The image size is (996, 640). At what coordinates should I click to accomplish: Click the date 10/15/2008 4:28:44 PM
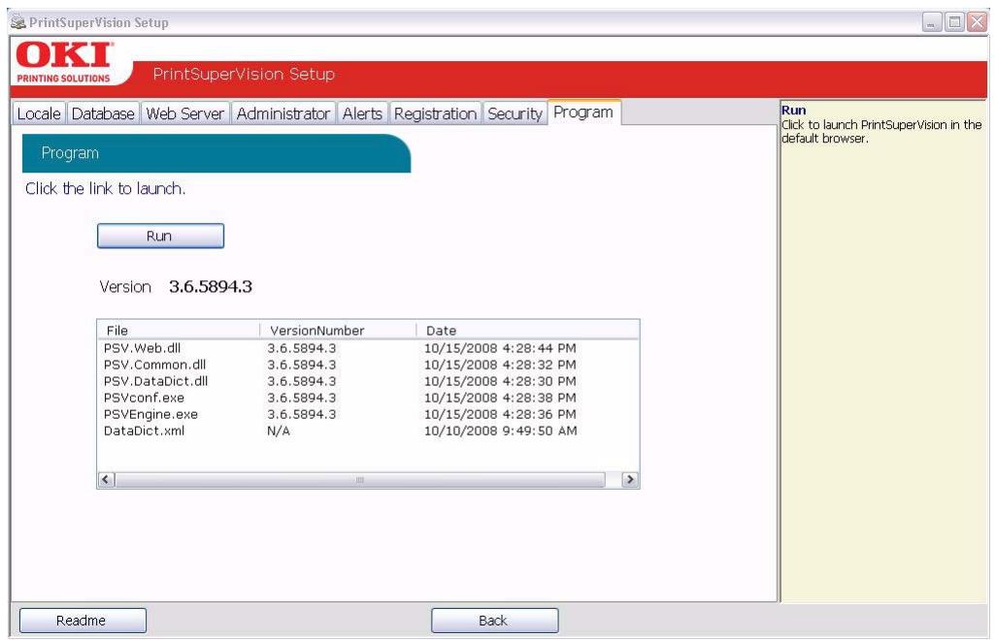500,347
